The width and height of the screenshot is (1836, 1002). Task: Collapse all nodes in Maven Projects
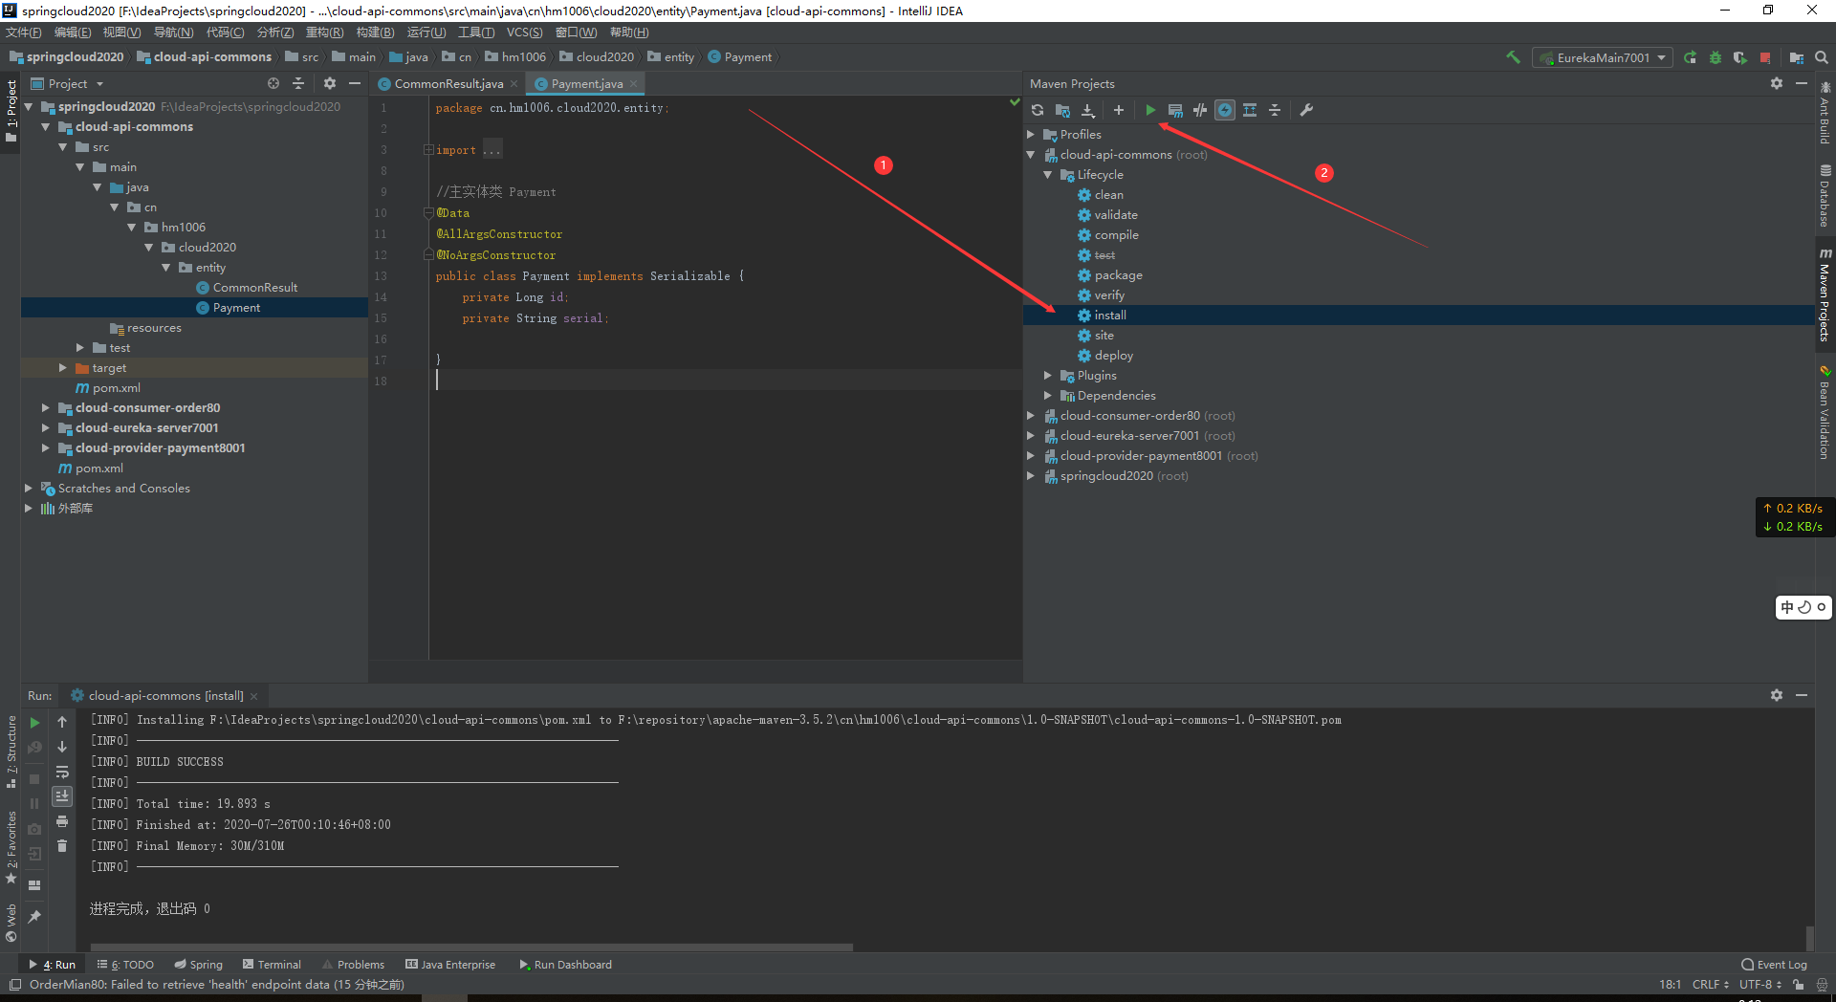[1275, 110]
